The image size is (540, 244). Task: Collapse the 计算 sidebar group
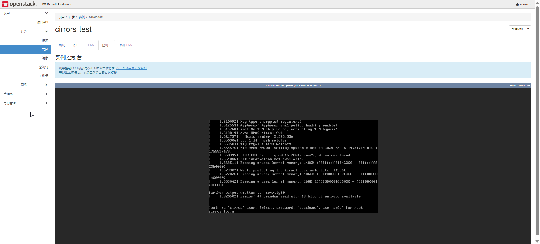coord(26,31)
